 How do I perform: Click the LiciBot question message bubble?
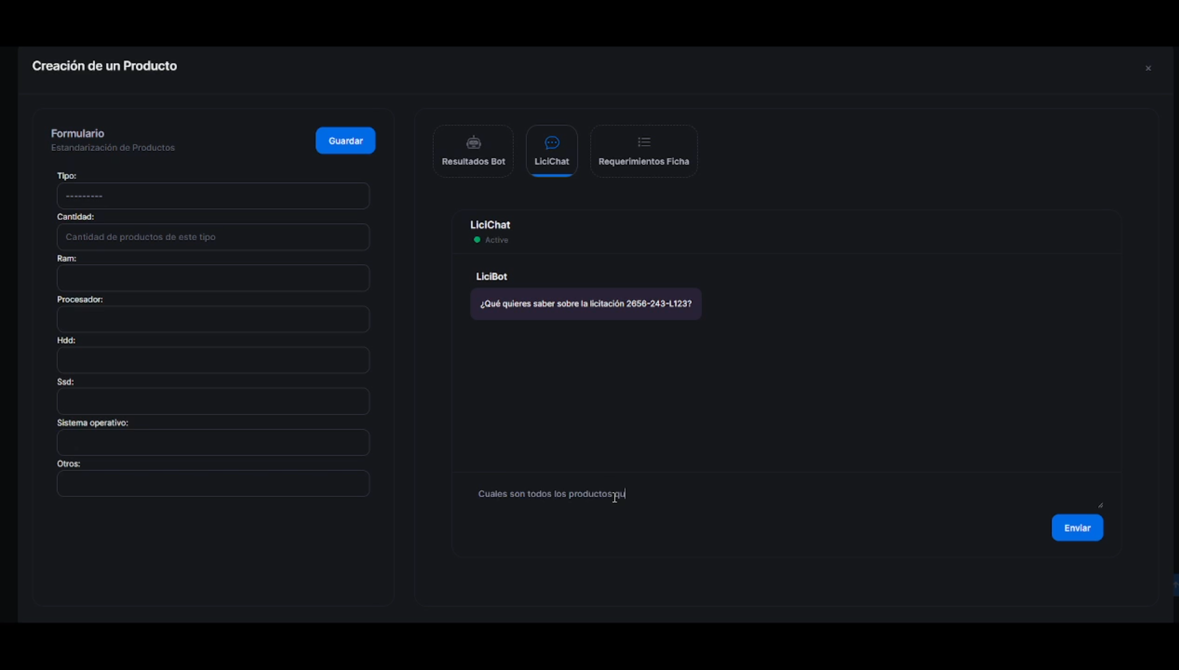(x=585, y=304)
